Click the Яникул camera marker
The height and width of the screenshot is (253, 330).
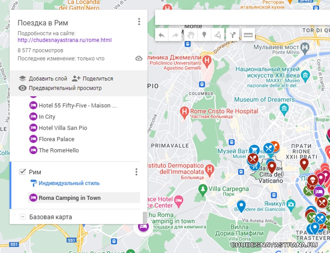[x=291, y=205]
